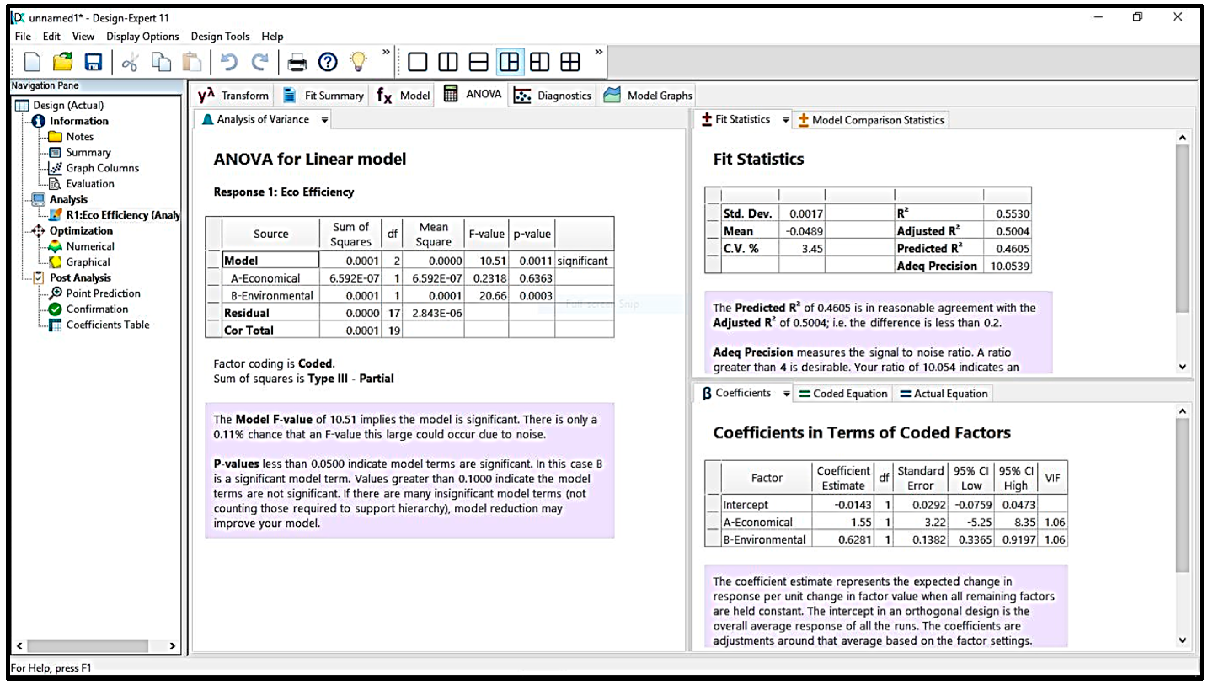Click the Open folder toolbar icon
The image size is (1211, 688).
62,62
